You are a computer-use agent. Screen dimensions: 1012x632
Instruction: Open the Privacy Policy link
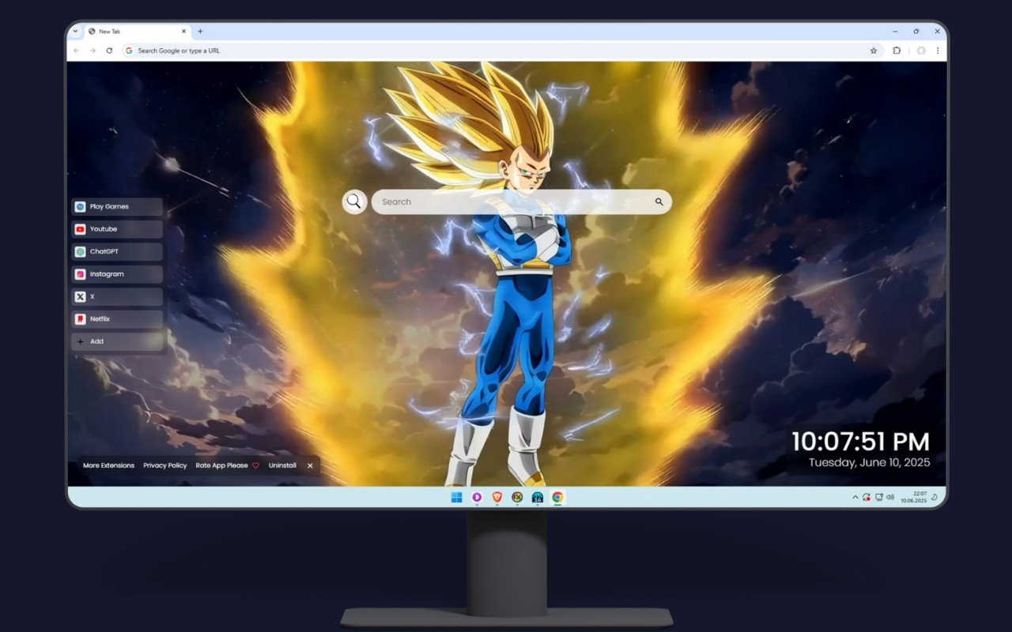(x=165, y=465)
